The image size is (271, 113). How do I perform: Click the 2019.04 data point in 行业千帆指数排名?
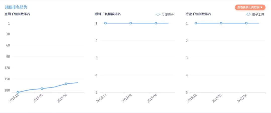coord(246,23)
